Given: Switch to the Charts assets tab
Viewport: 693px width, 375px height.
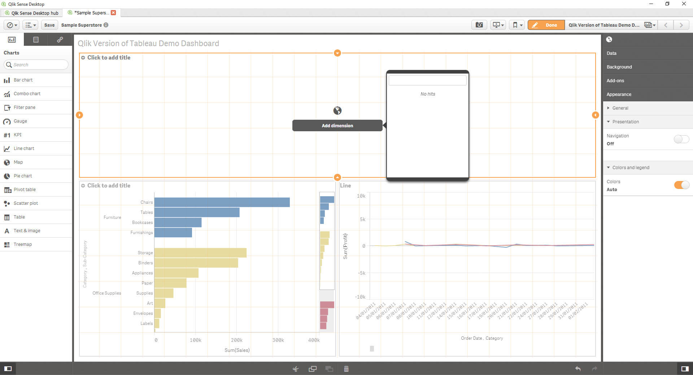Looking at the screenshot, I should click(12, 40).
